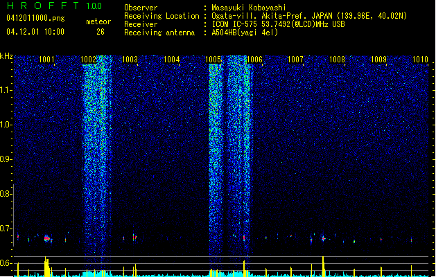Click the Receiving Location label
This screenshot has width=436, height=277.
coord(162,16)
